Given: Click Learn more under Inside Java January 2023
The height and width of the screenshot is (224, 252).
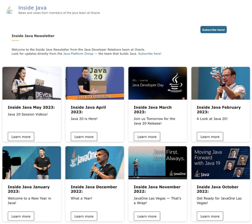Looking at the screenshot, I should (x=21, y=216).
